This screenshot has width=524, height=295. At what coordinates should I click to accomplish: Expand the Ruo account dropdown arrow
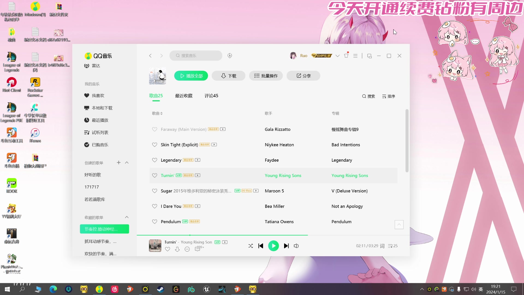pos(337,55)
